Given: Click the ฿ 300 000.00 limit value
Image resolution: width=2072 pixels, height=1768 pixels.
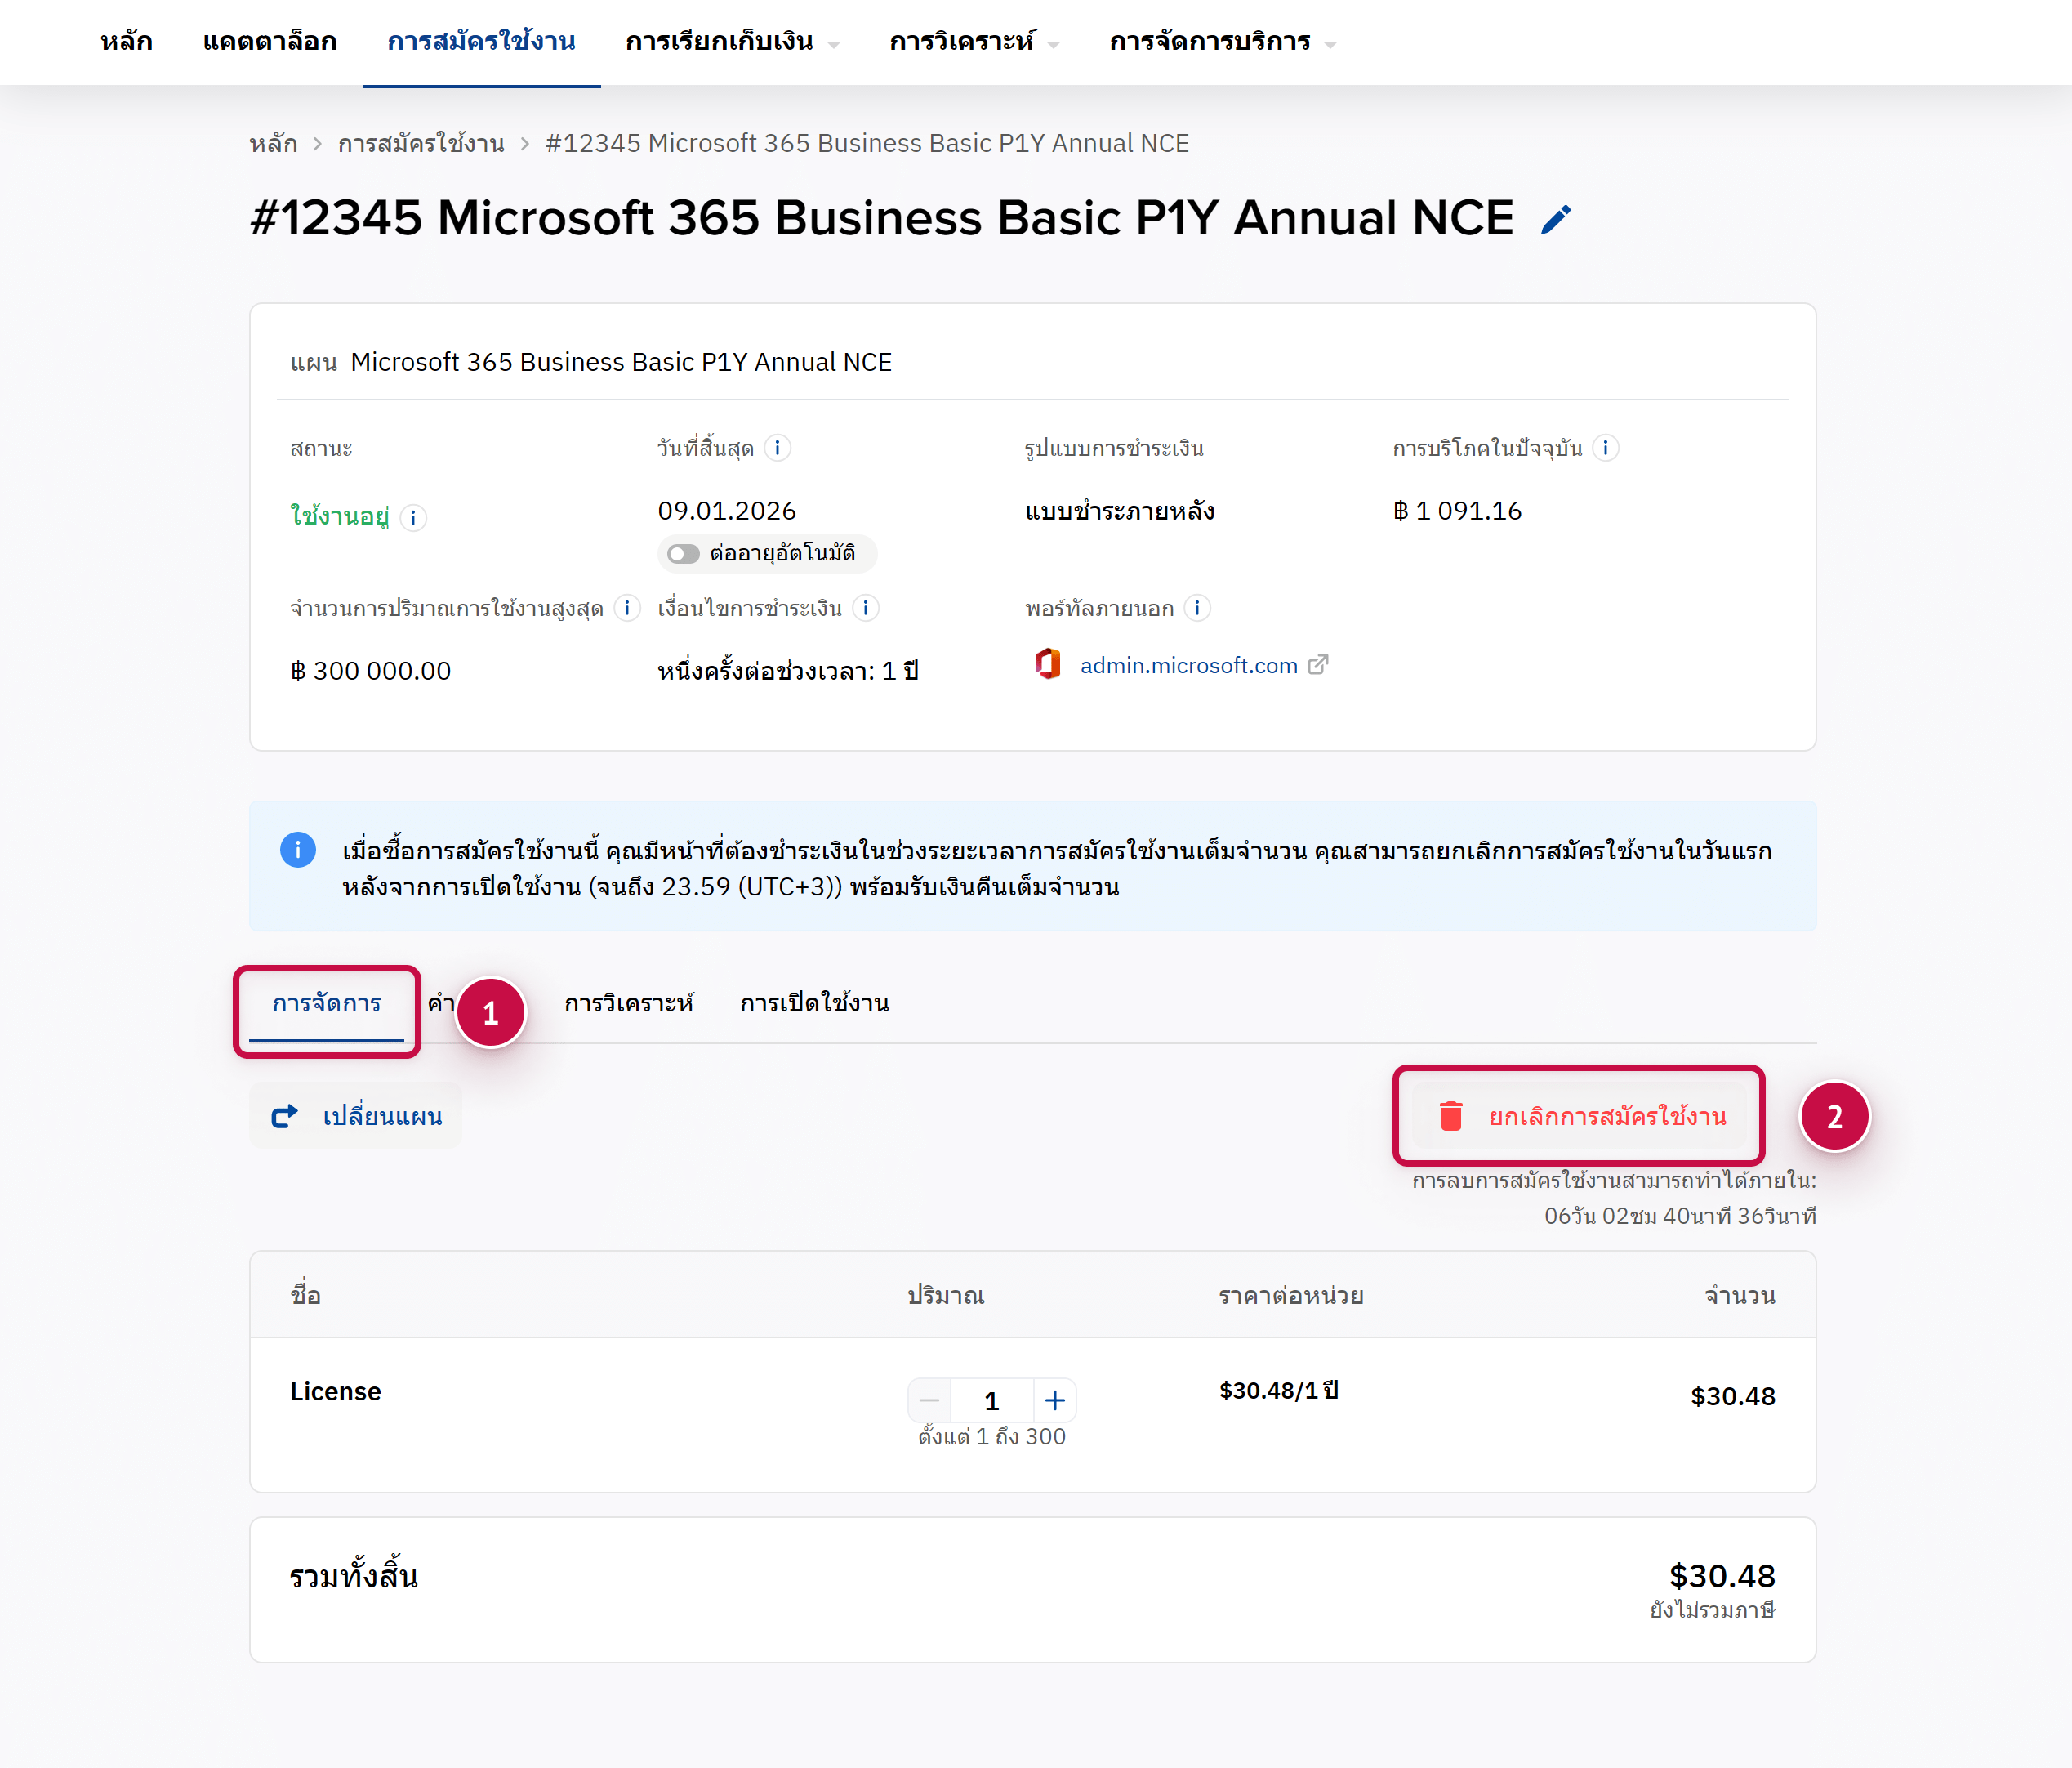Looking at the screenshot, I should tap(370, 672).
